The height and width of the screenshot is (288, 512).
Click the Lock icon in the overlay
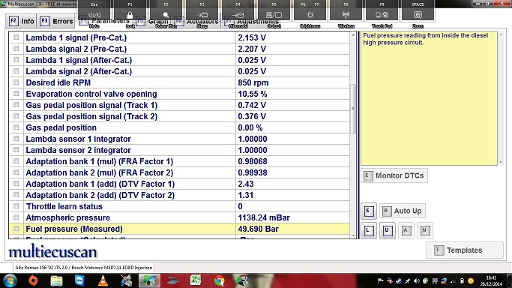pos(130,15)
